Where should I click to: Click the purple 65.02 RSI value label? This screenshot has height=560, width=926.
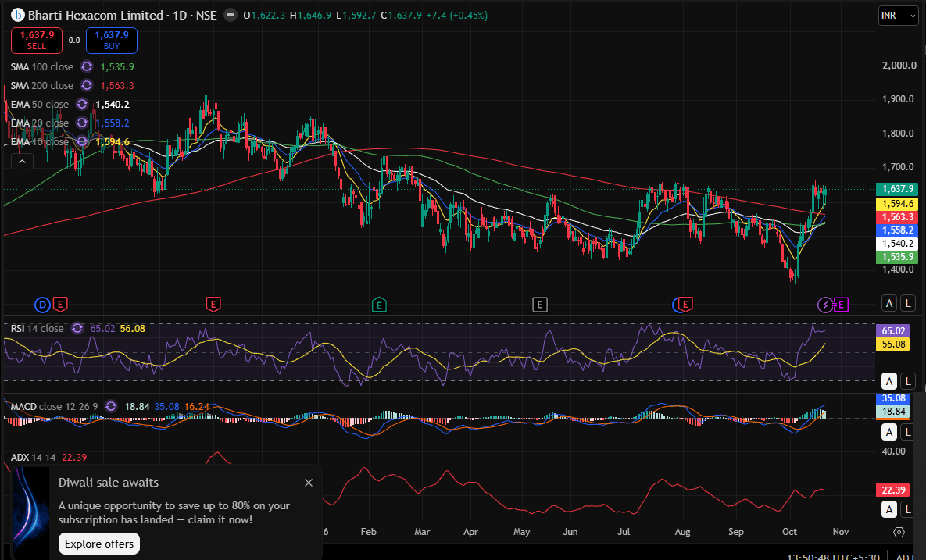coord(893,330)
